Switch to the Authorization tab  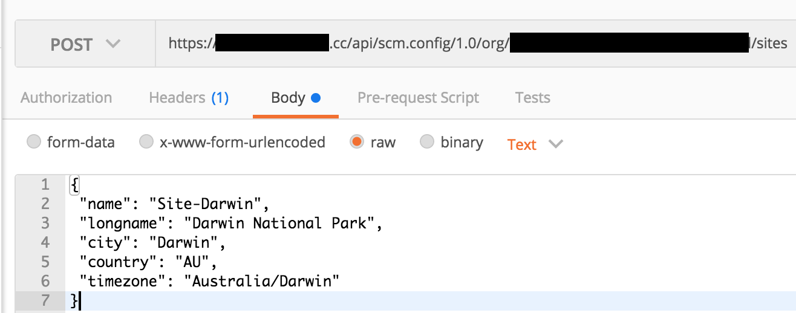(x=66, y=98)
